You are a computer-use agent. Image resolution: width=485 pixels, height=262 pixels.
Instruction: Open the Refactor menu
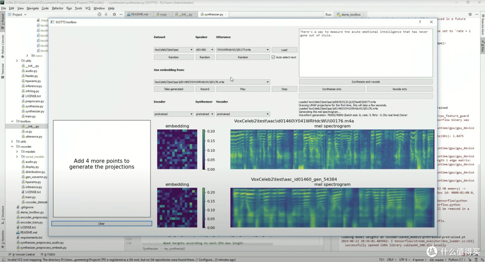click(57, 9)
